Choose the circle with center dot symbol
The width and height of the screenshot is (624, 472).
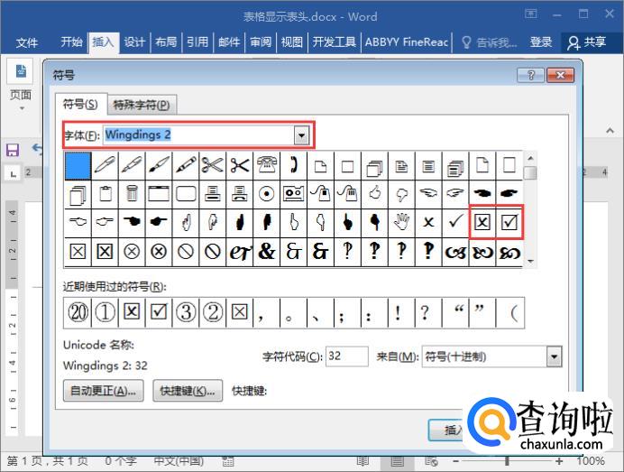pyautogui.click(x=267, y=193)
